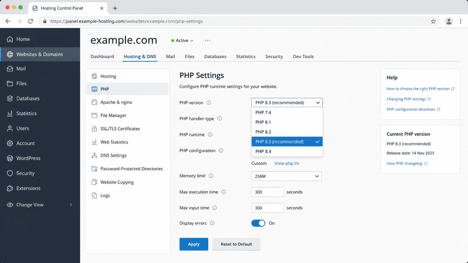Bookmark this page with the star icon

[433, 21]
